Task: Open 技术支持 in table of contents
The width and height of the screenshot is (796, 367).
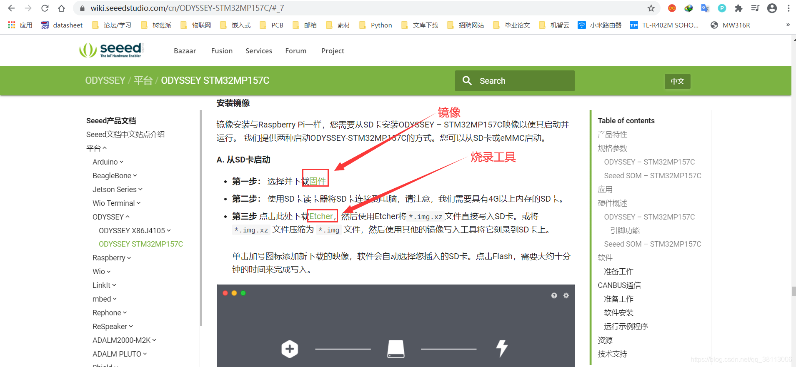Action: pos(612,354)
